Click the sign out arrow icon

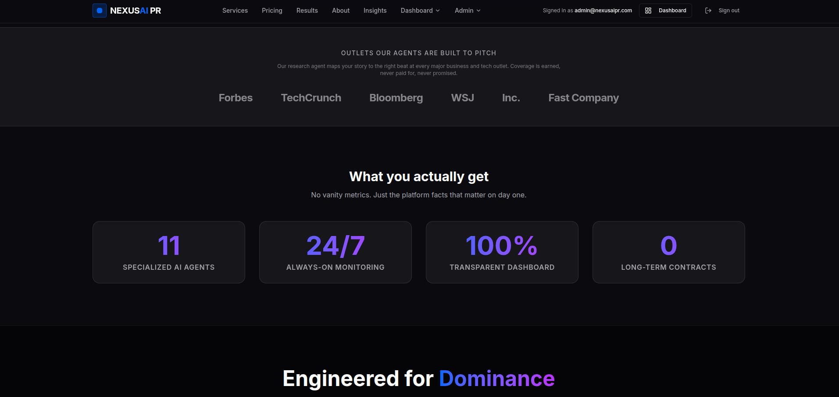tap(708, 11)
